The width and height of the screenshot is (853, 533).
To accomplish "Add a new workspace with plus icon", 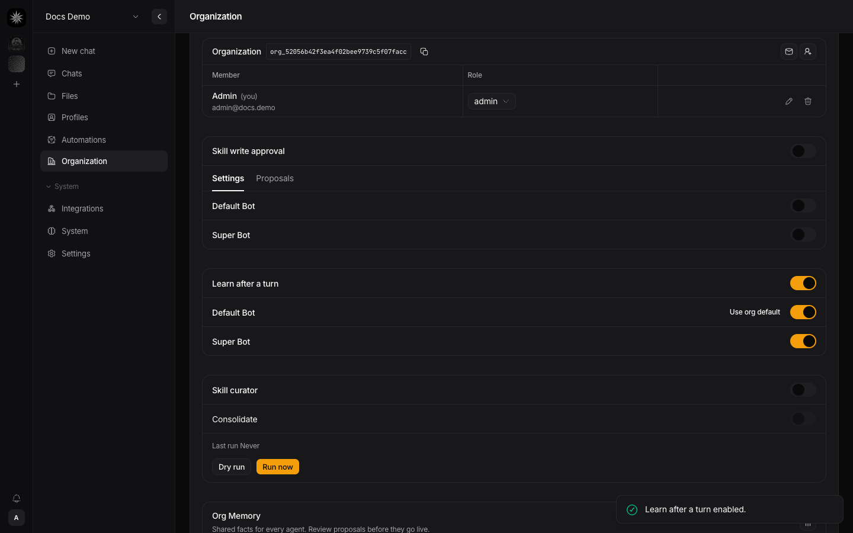I will pyautogui.click(x=17, y=84).
